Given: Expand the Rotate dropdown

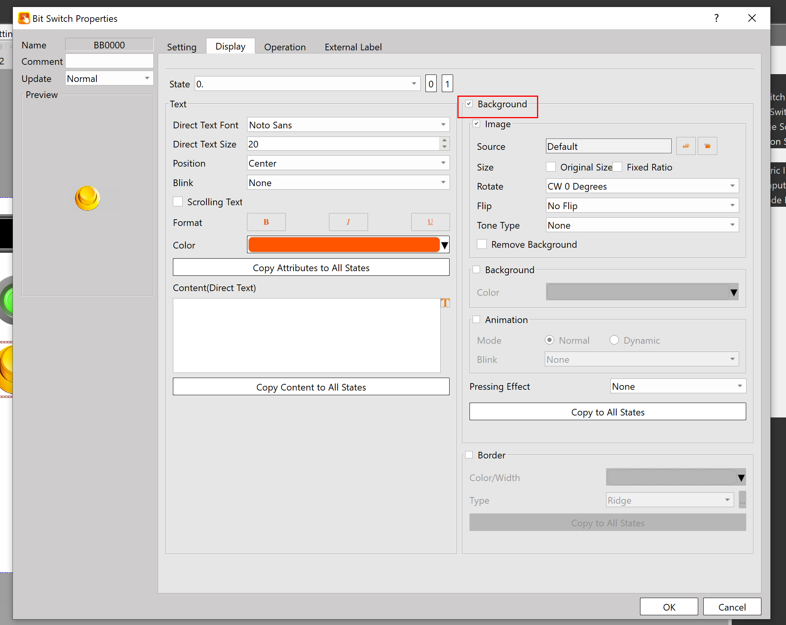Looking at the screenshot, I should 642,186.
